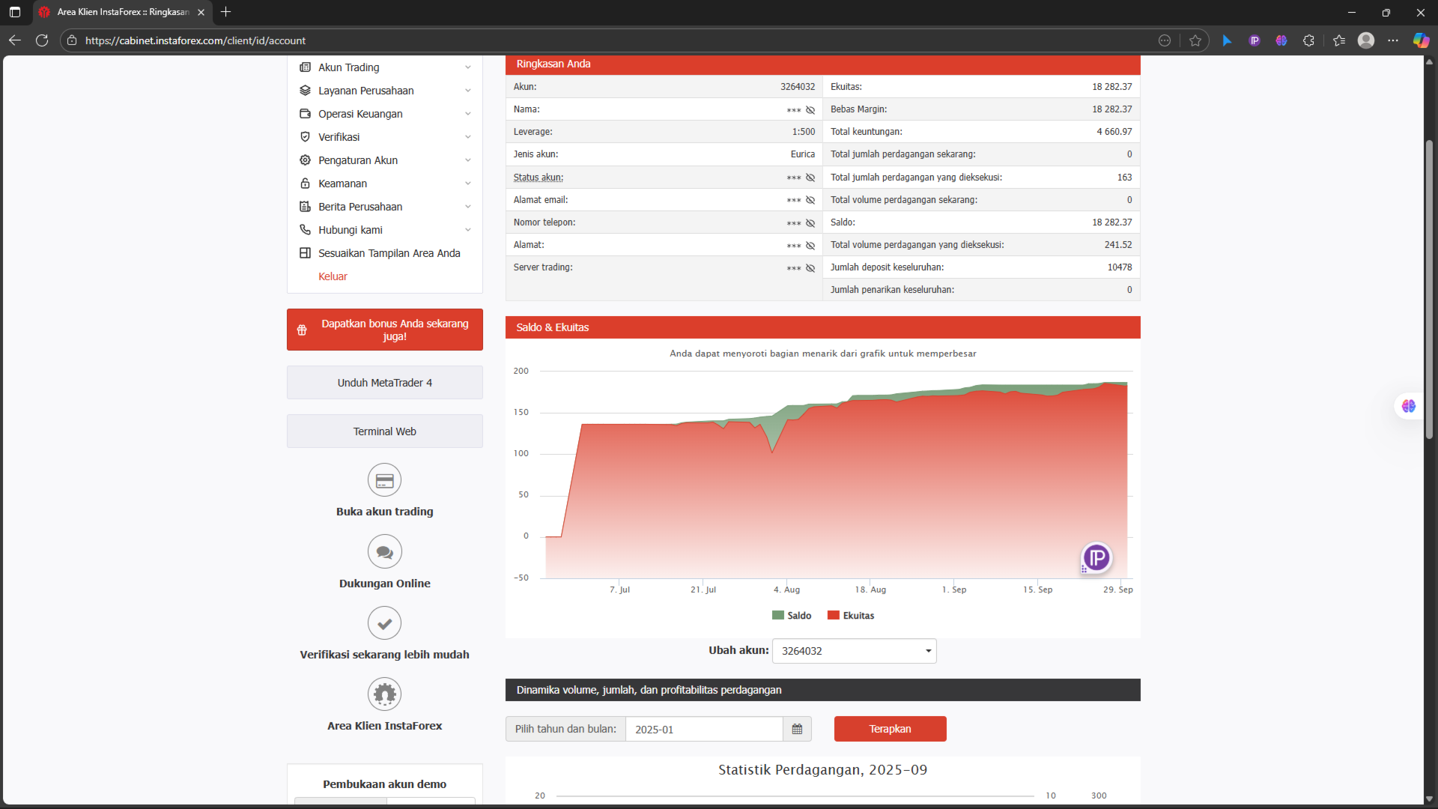
Task: Expand Operasi Keuangan submenu arrow
Action: pos(467,114)
